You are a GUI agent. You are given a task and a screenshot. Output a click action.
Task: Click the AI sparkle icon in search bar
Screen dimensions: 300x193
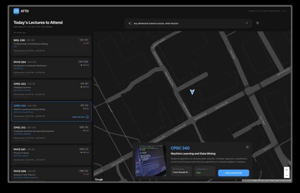130,23
